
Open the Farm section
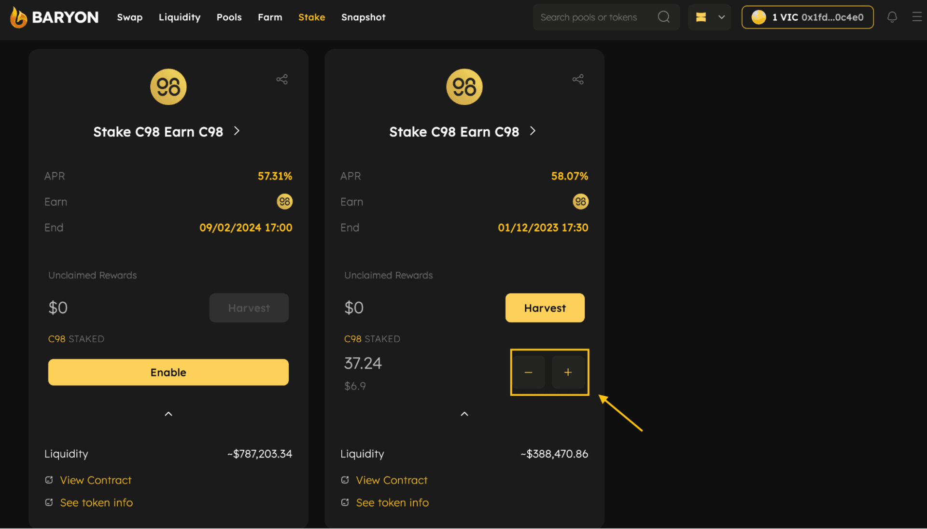click(270, 17)
